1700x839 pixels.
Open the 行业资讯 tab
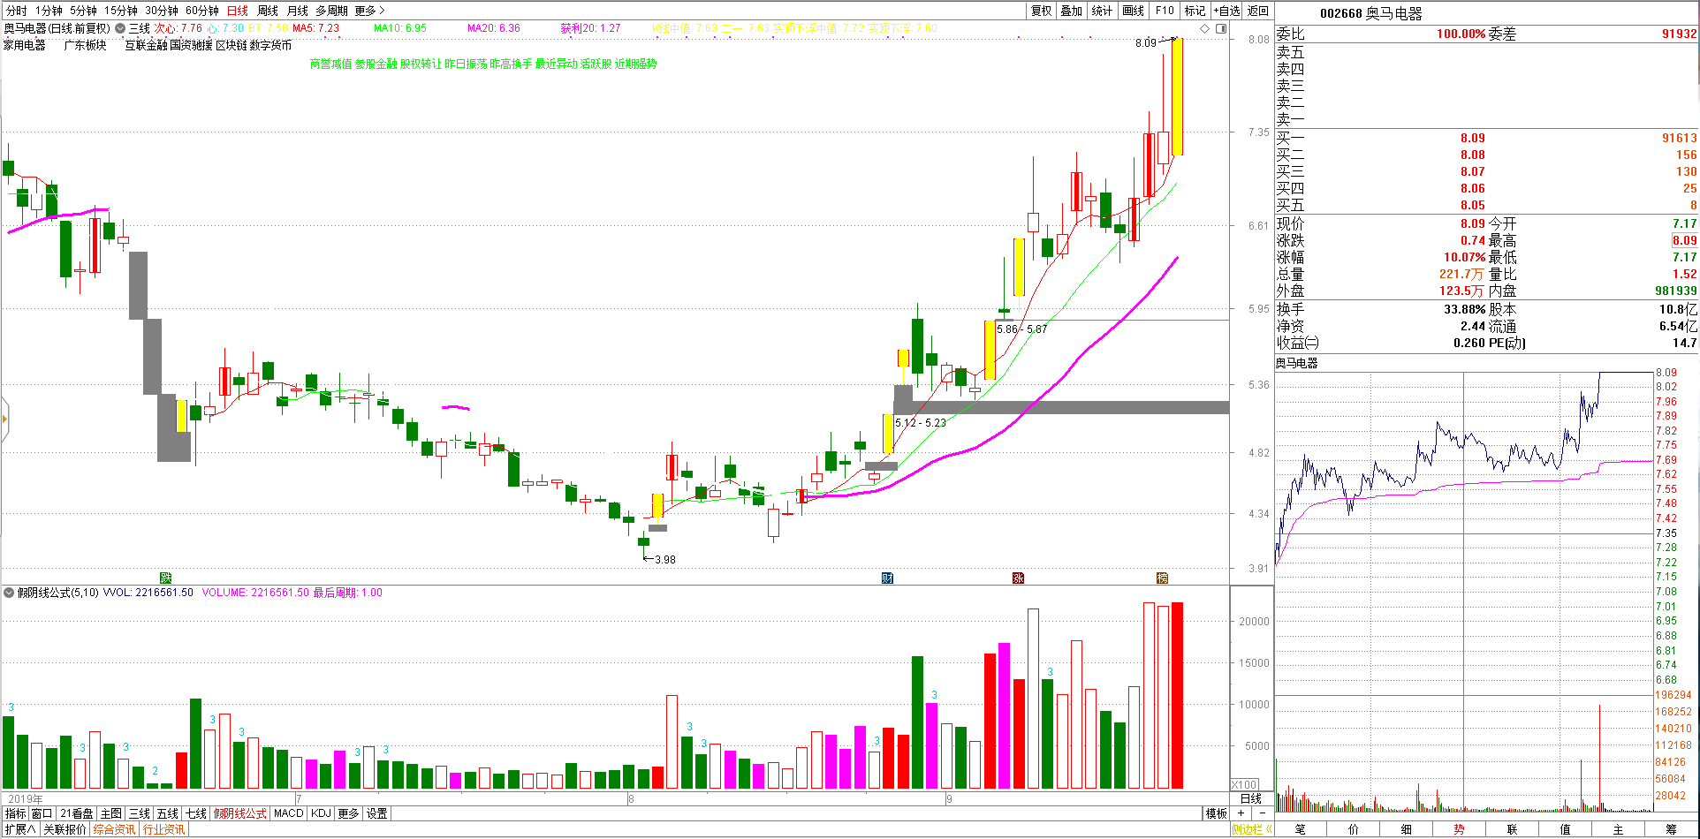click(x=164, y=829)
